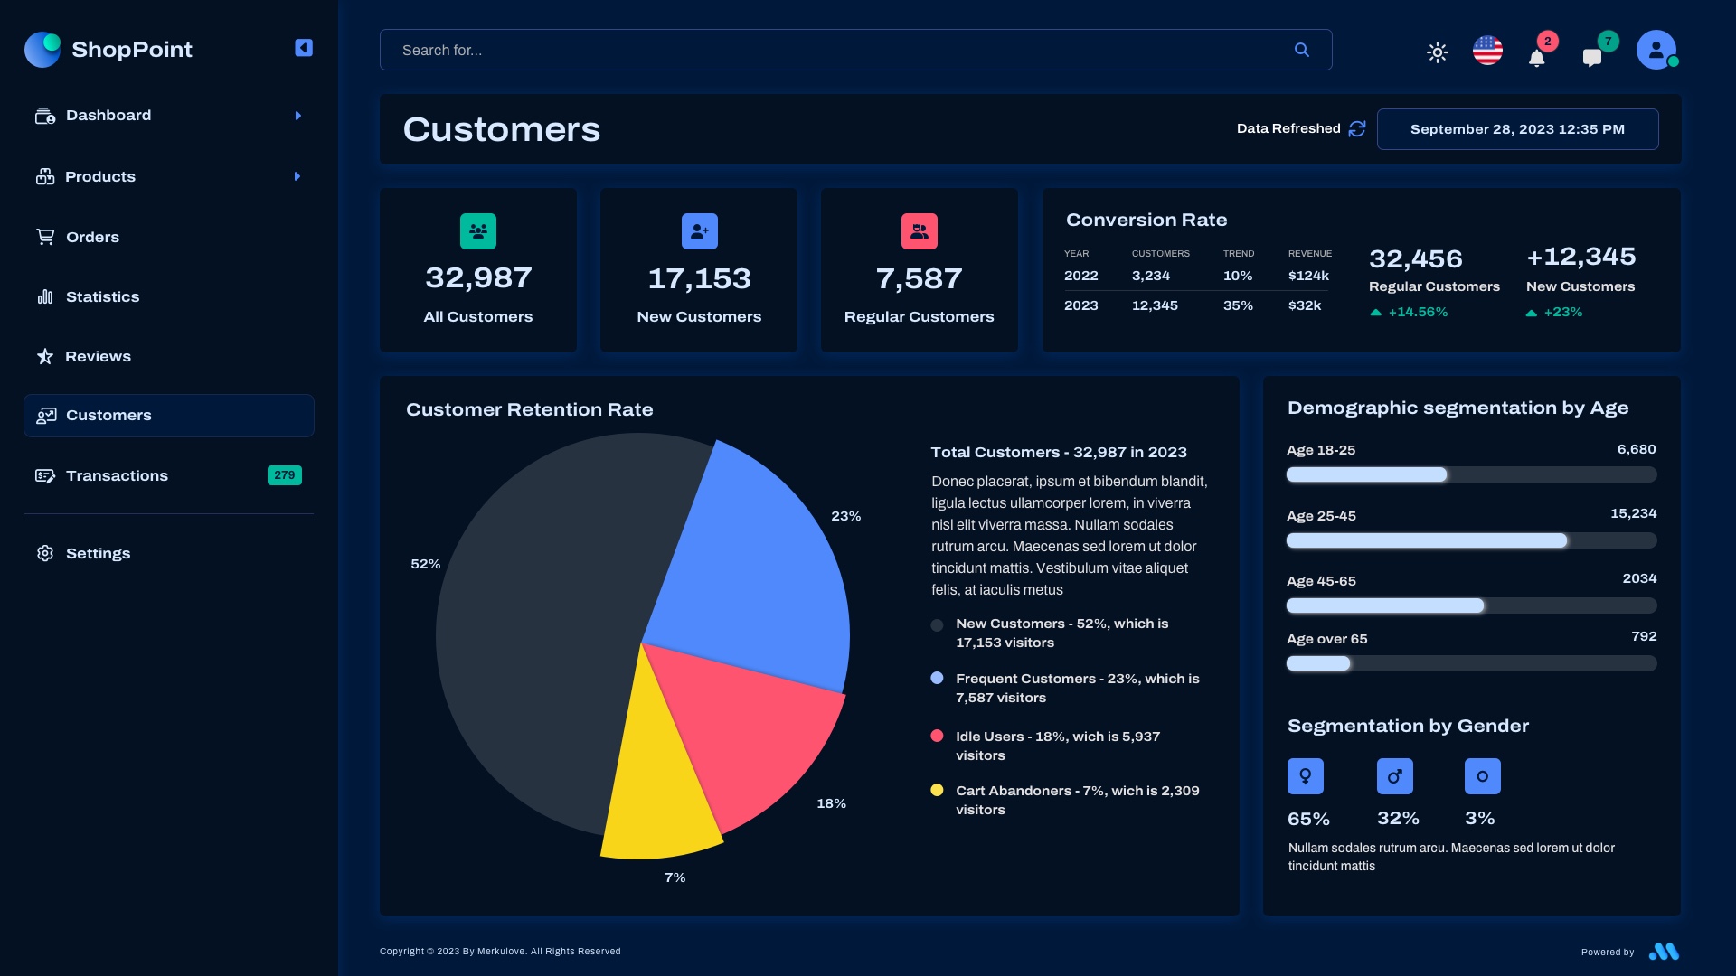
Task: Select the Orders cart icon
Action: pos(44,236)
